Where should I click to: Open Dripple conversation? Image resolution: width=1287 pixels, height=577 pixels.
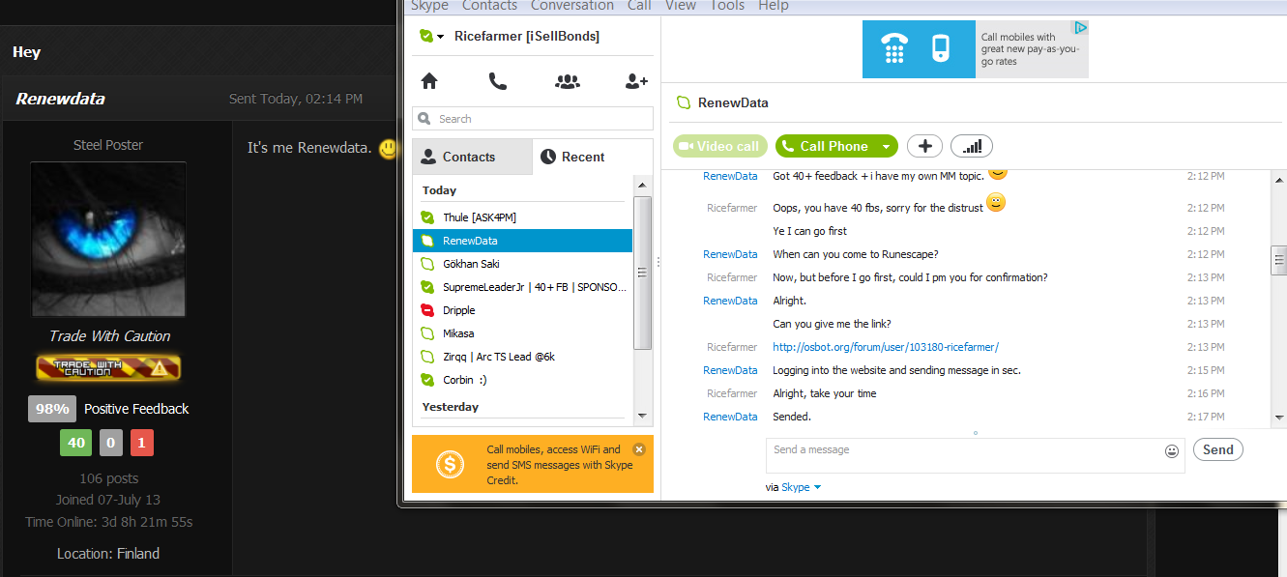pyautogui.click(x=523, y=310)
